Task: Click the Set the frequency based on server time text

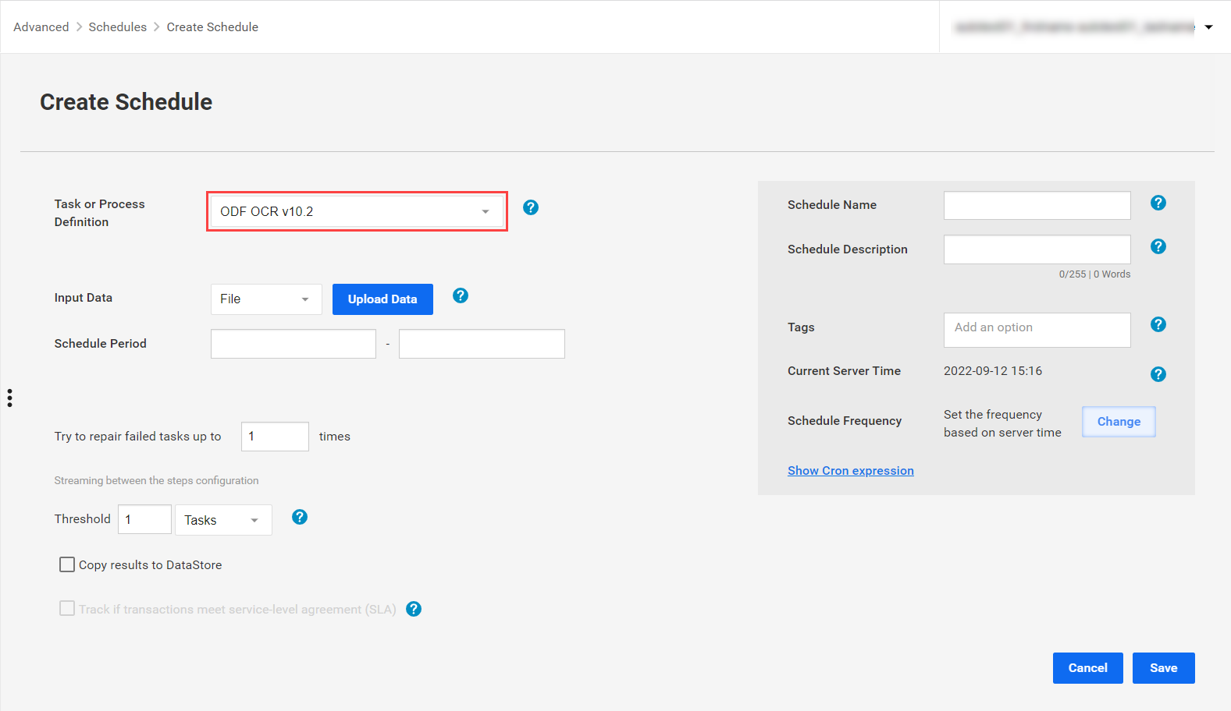Action: tap(1002, 423)
